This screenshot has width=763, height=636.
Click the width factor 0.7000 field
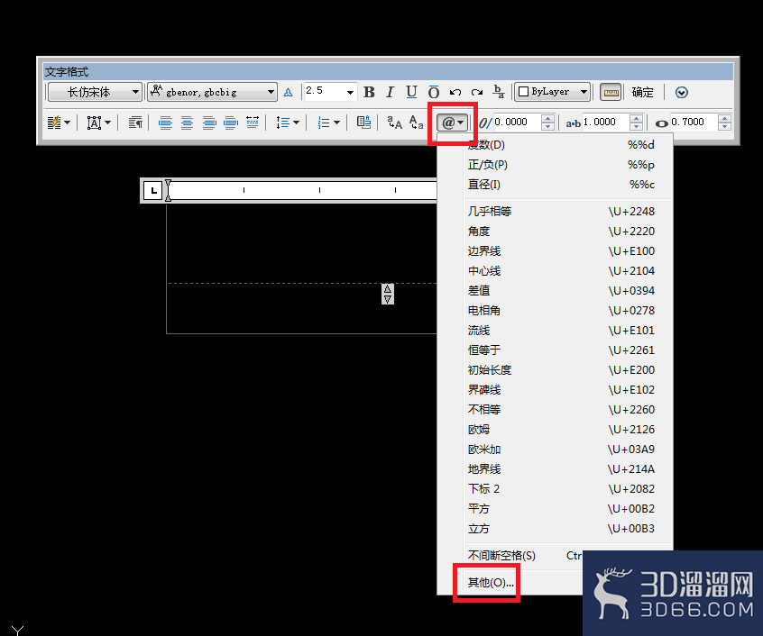[694, 122]
